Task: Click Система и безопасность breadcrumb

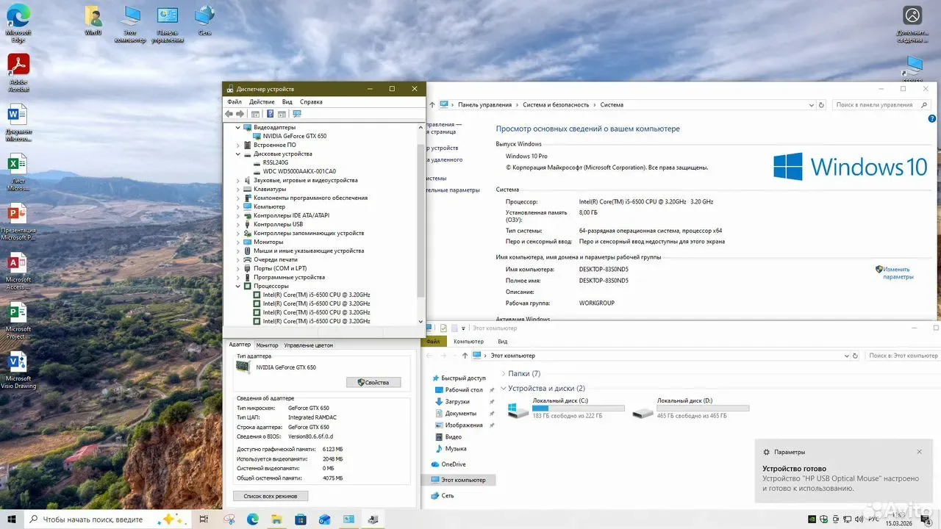Action: (556, 105)
